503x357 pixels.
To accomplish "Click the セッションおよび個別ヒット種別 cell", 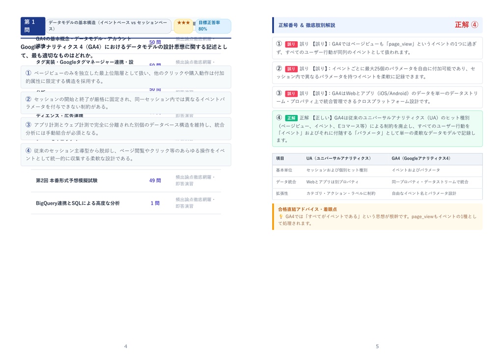I will [336, 170].
